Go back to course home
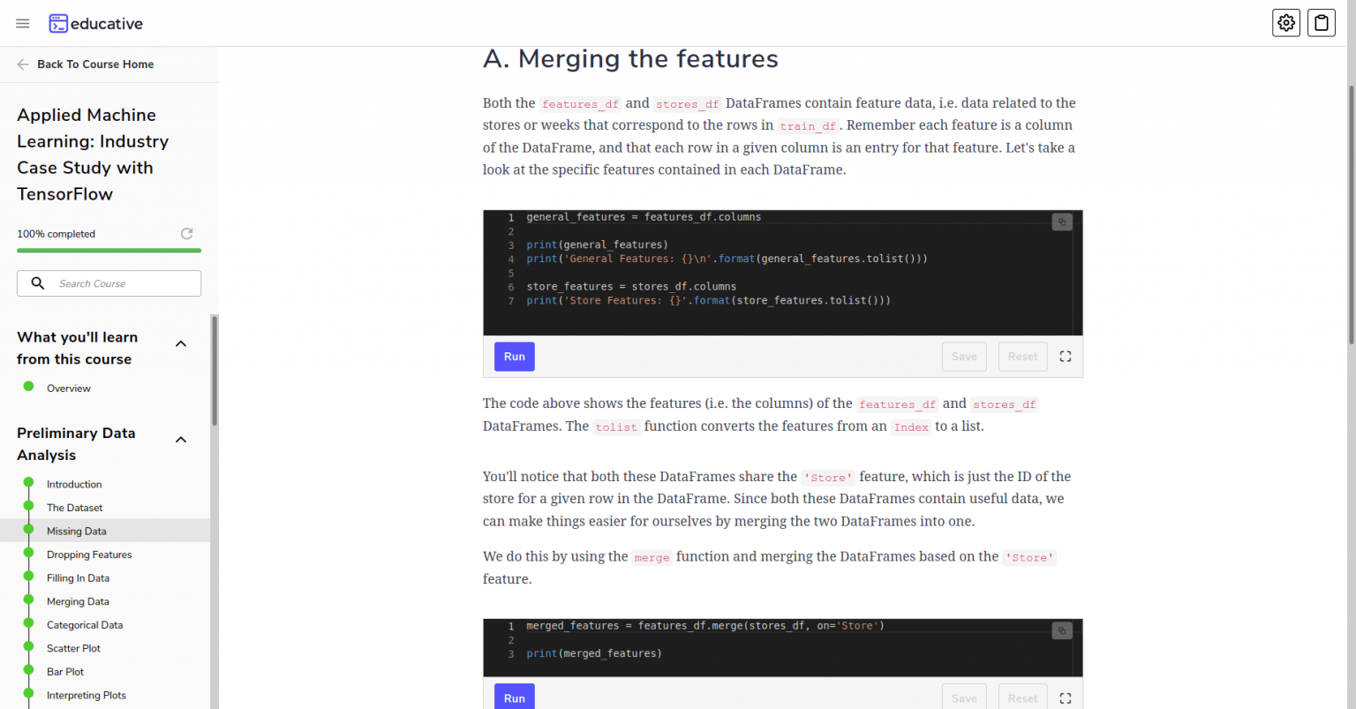 [86, 64]
